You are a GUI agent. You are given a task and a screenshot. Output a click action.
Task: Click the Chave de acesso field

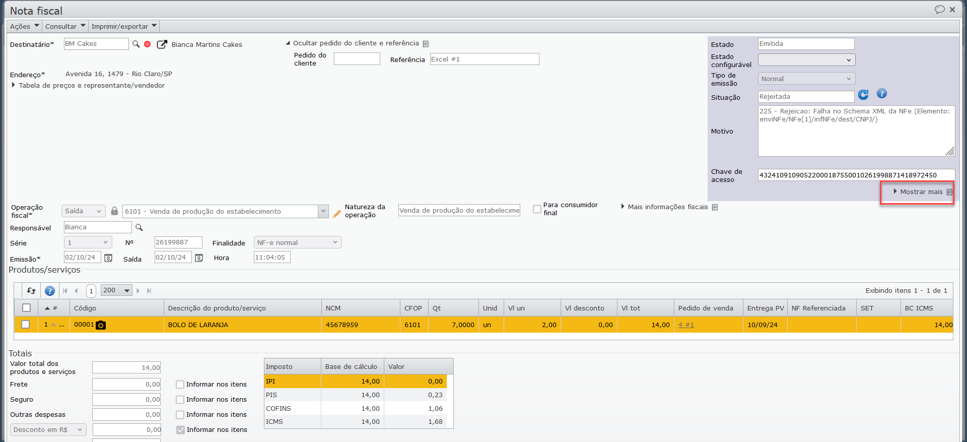(857, 175)
